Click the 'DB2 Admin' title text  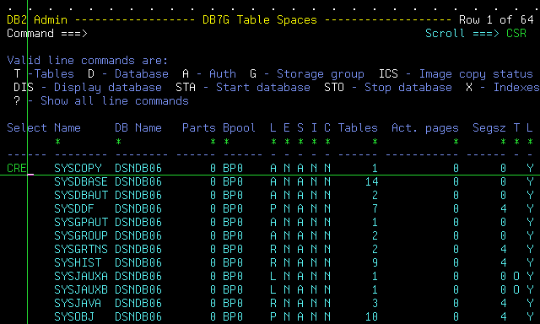(x=37, y=19)
